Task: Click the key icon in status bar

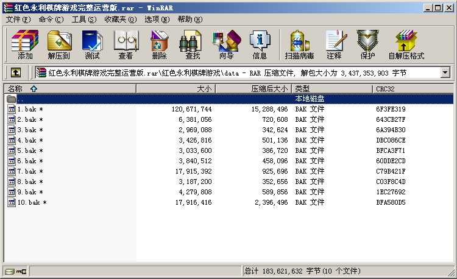Action: (21, 272)
